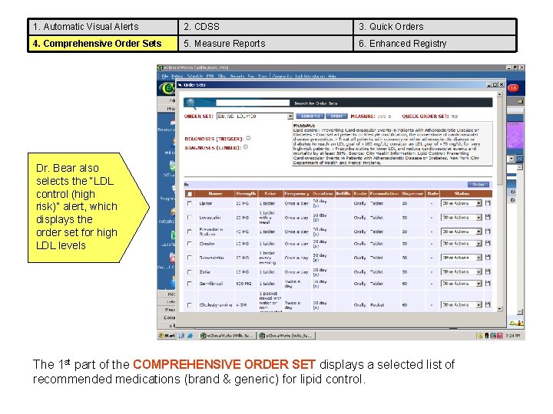
Task: Select the Simvastatin checkbox
Action: pos(190,258)
